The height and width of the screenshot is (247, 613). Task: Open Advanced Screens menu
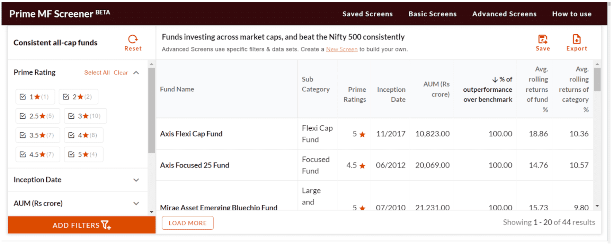504,14
